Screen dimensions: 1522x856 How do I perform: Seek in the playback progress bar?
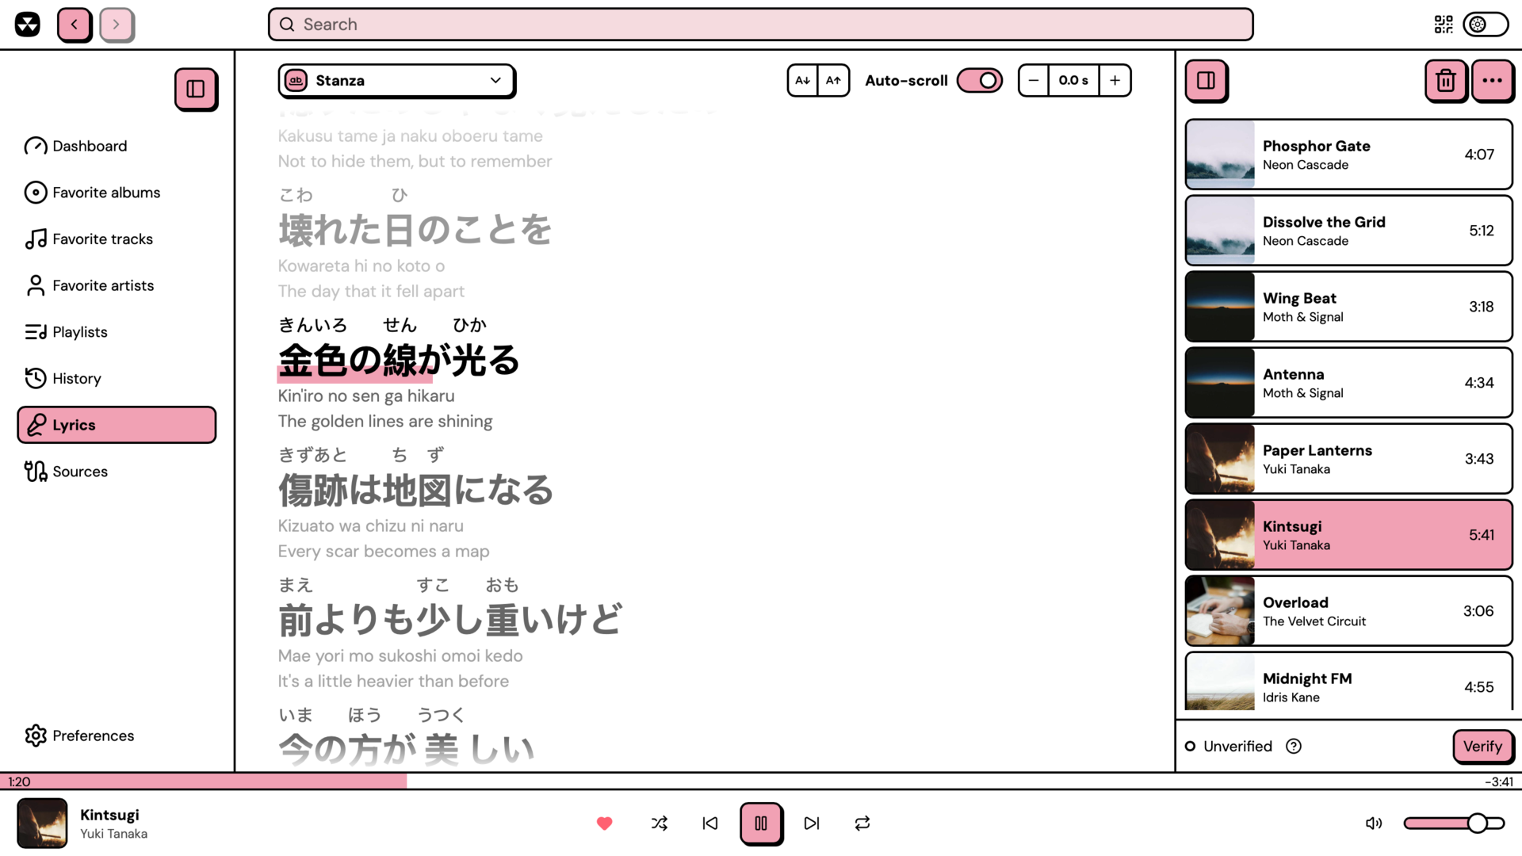tap(760, 781)
